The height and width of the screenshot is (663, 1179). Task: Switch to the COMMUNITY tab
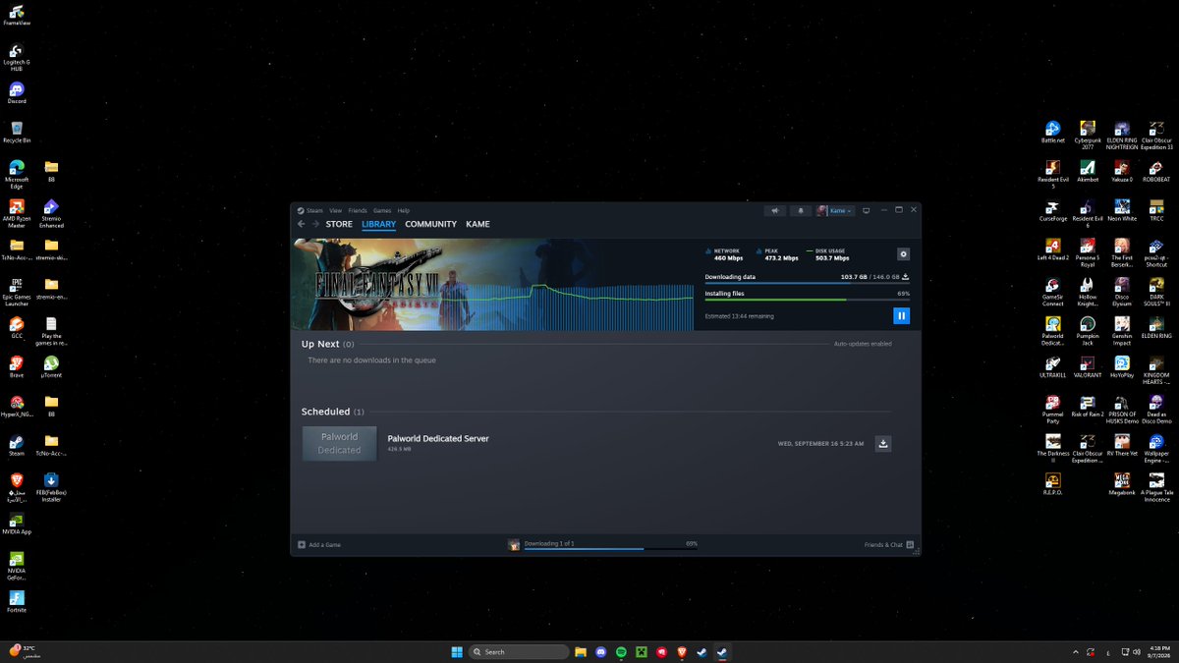[430, 224]
